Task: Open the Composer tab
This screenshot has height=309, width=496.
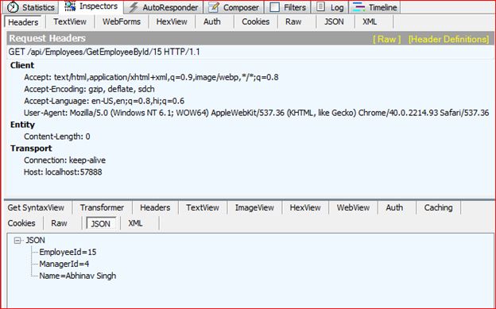Action: coord(234,7)
